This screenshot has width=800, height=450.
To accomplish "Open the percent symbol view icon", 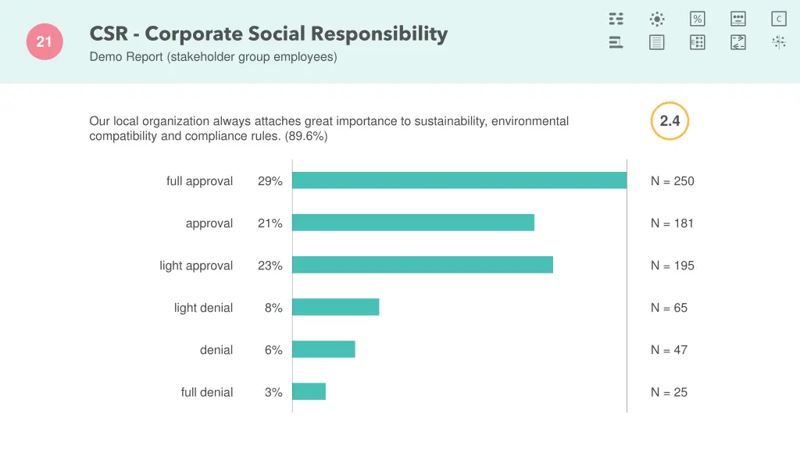I will (698, 19).
